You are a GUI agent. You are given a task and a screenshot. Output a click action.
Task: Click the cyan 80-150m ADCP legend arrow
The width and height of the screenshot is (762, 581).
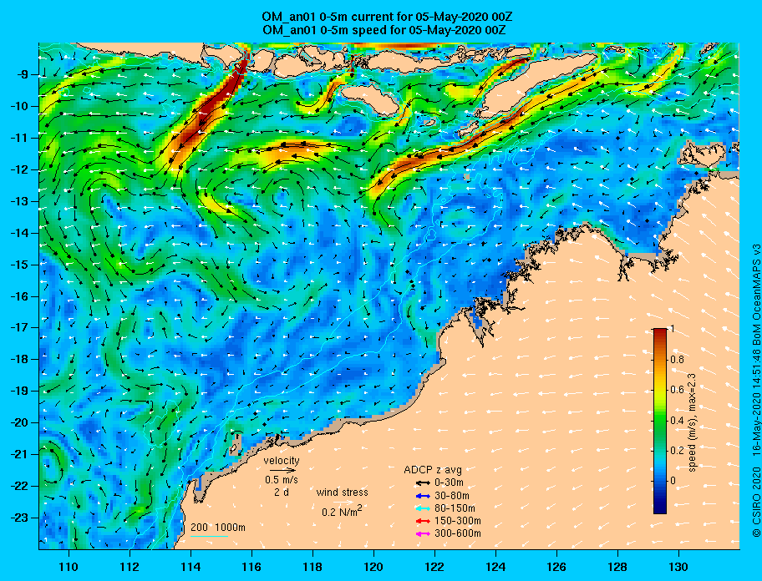[x=423, y=508]
